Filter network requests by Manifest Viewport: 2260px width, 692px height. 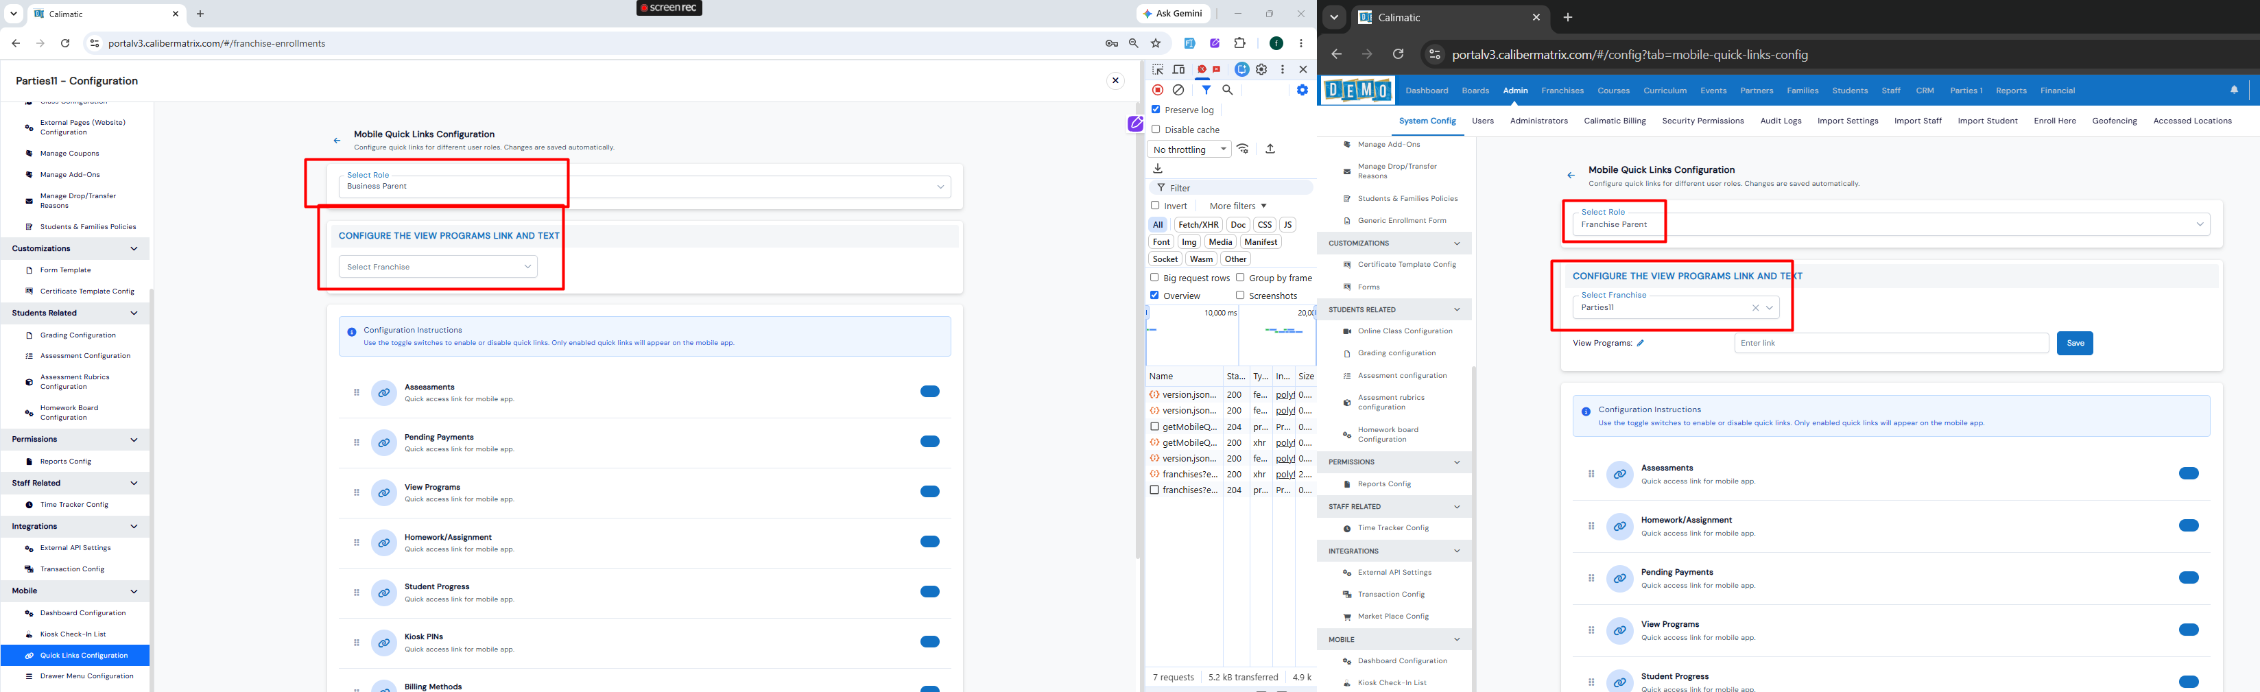[x=1260, y=242]
